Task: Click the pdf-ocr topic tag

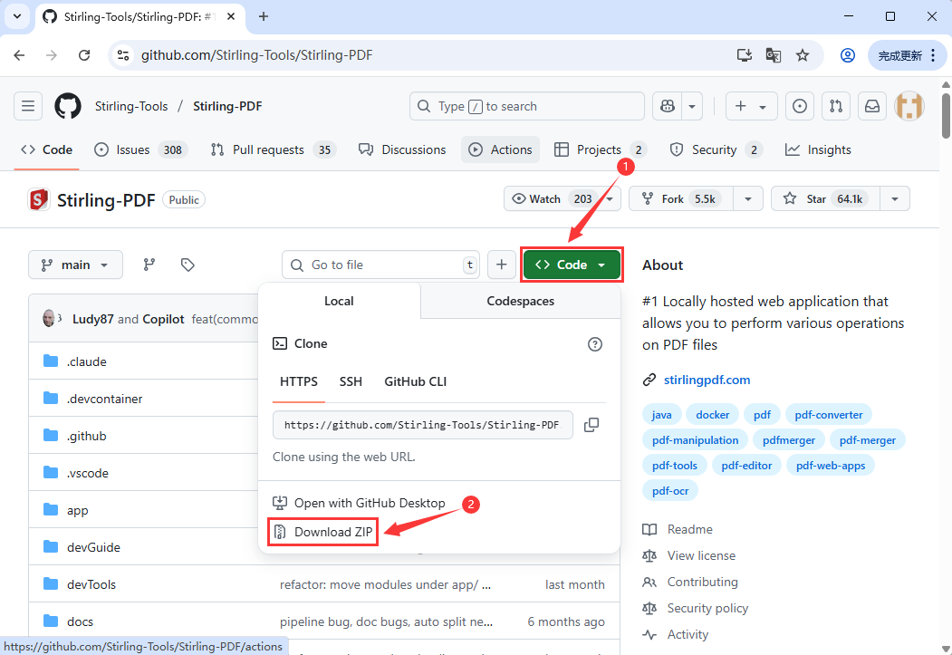Action: click(669, 490)
